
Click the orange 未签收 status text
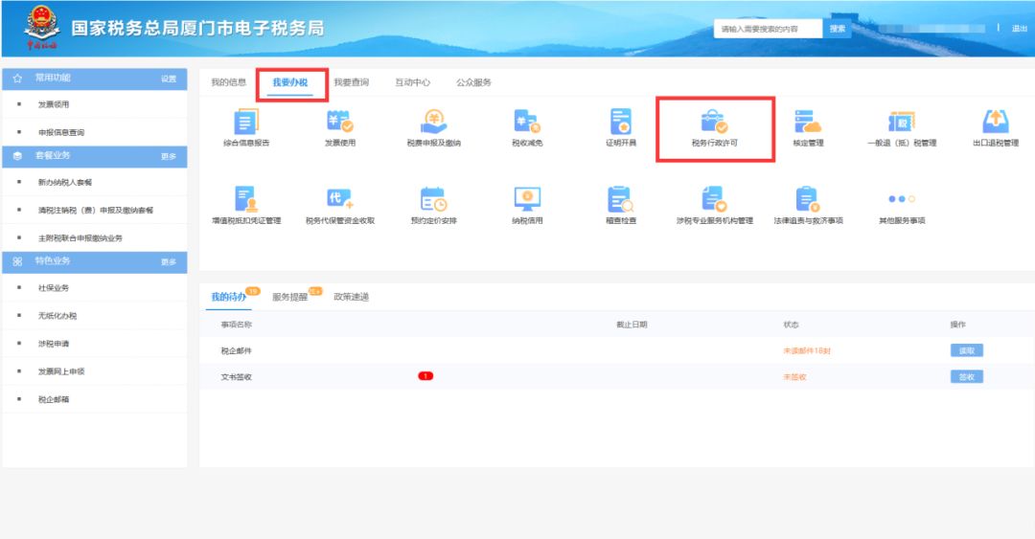794,377
